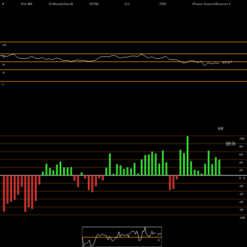Open the mini RSI overview chart thumbnail
The height and width of the screenshot is (247, 247).
(x=122, y=237)
